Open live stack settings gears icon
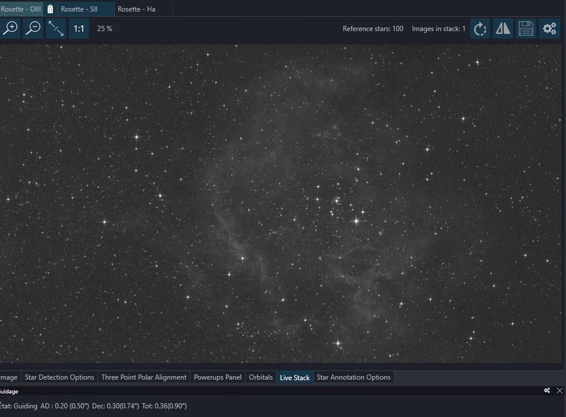 pyautogui.click(x=549, y=29)
